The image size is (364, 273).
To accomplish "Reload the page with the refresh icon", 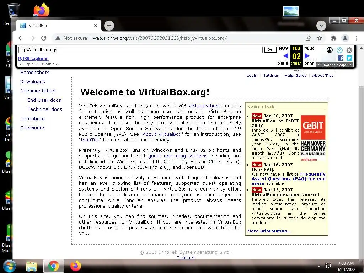I will coord(44,38).
